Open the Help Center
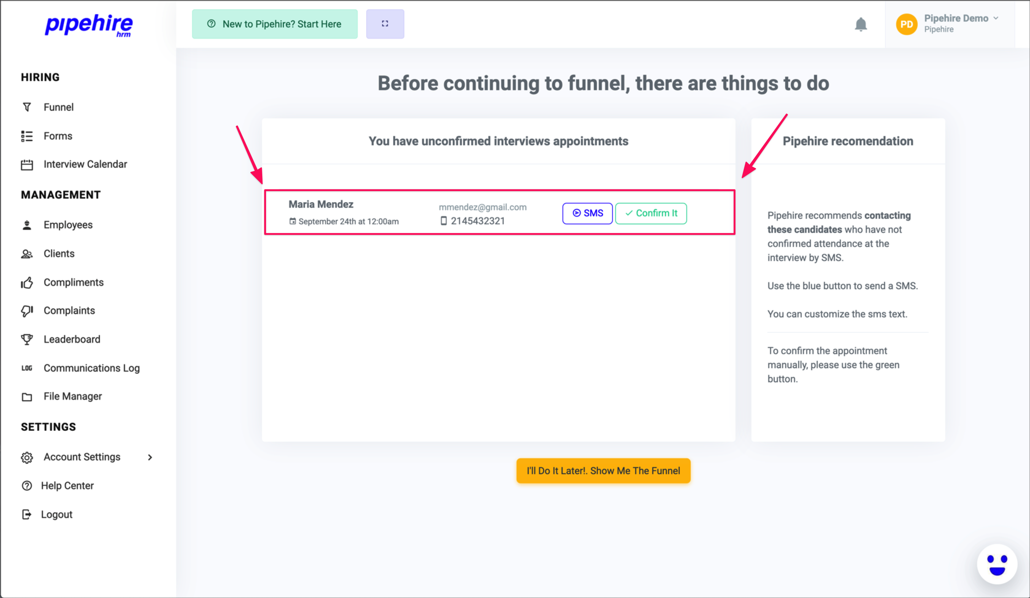1030x598 pixels. [x=67, y=486]
